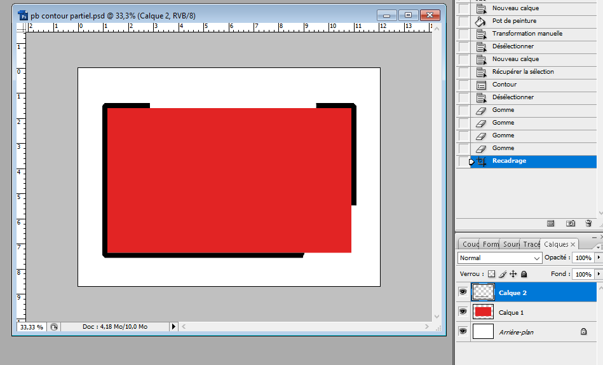Collapse the layers panel group with the dash
603x365 pixels.
pyautogui.click(x=595, y=238)
